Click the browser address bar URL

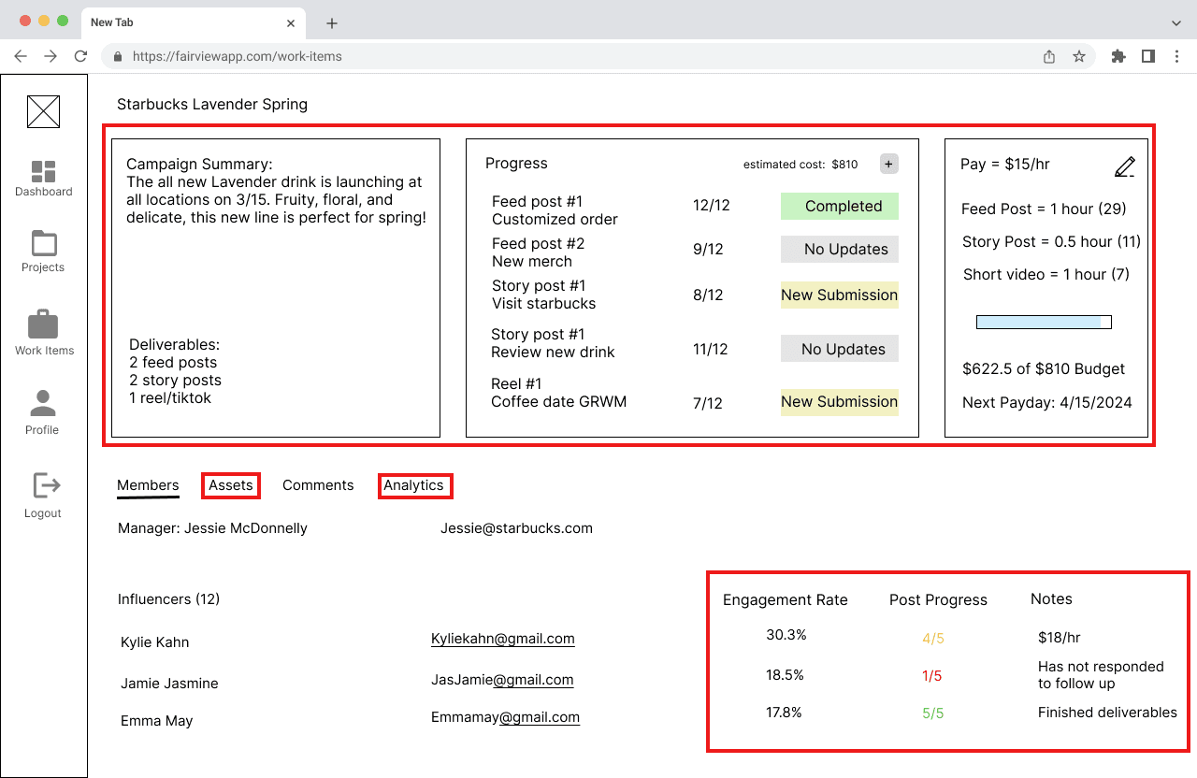coord(238,56)
